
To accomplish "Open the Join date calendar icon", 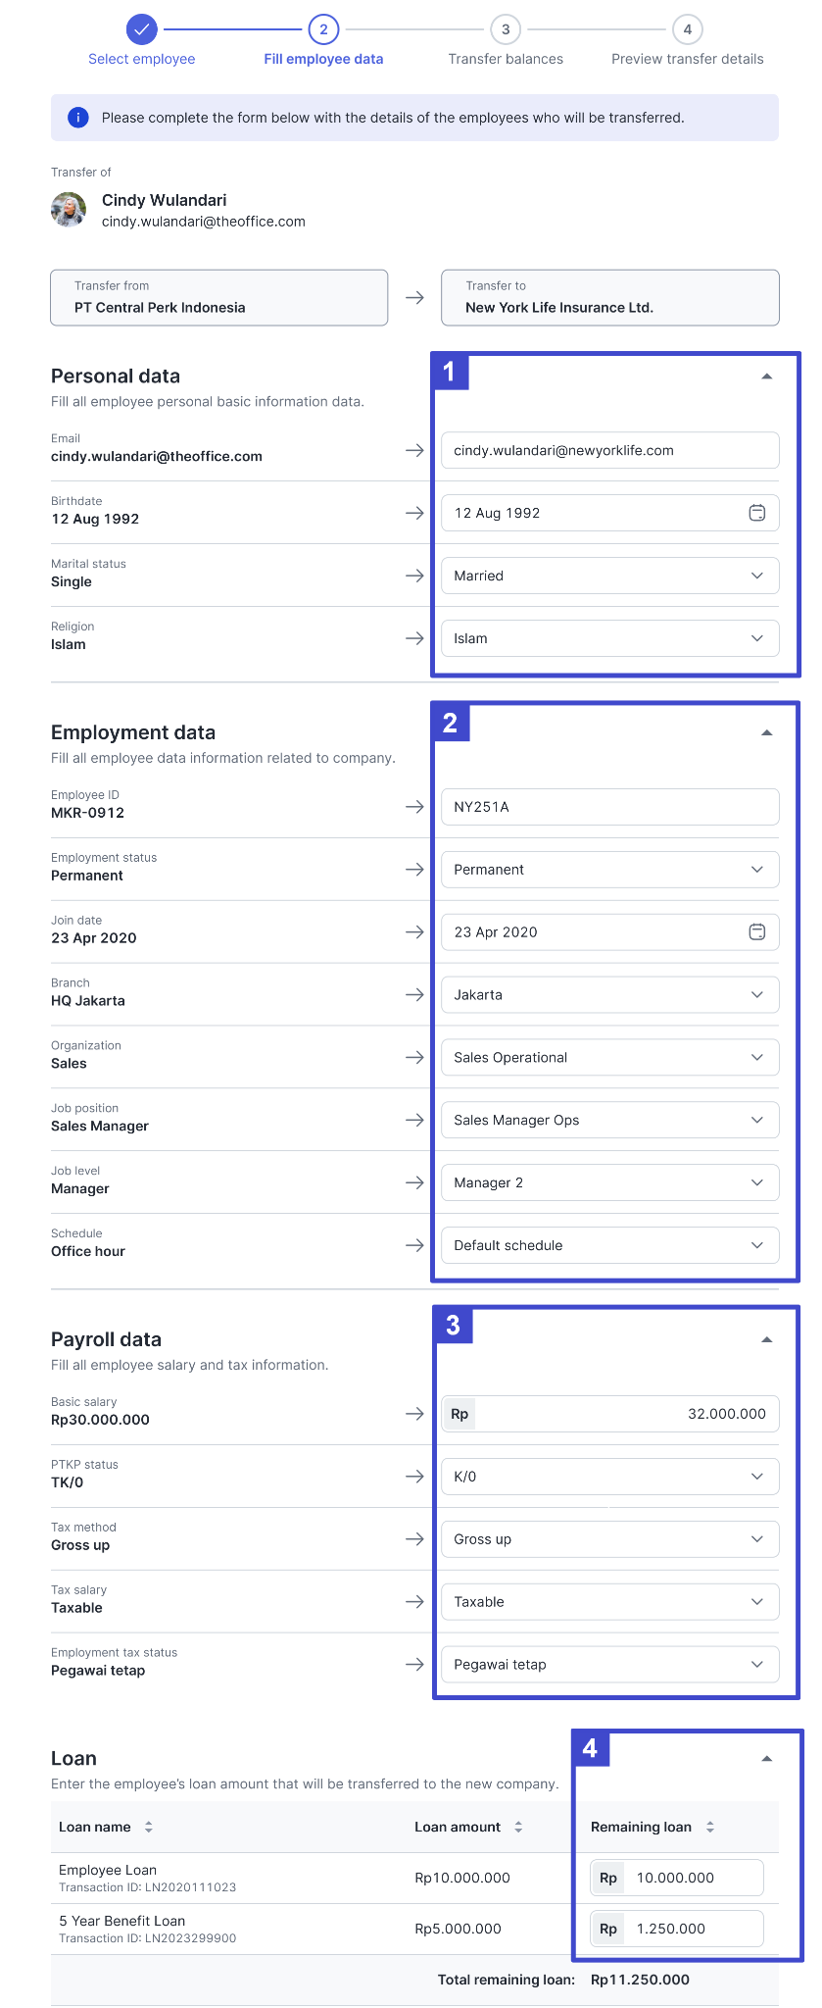I will pos(756,932).
